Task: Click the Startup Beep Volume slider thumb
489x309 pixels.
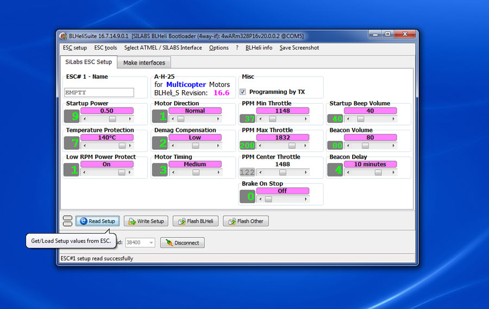Action: pyautogui.click(x=361, y=119)
